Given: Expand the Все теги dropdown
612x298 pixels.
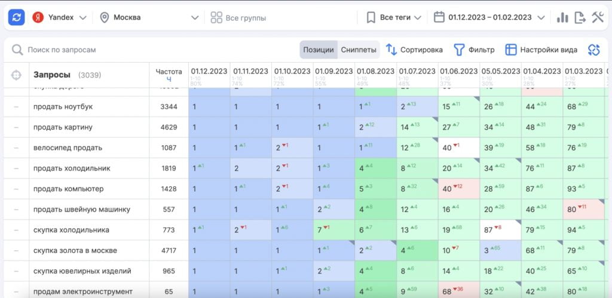Looking at the screenshot, I should coord(394,17).
